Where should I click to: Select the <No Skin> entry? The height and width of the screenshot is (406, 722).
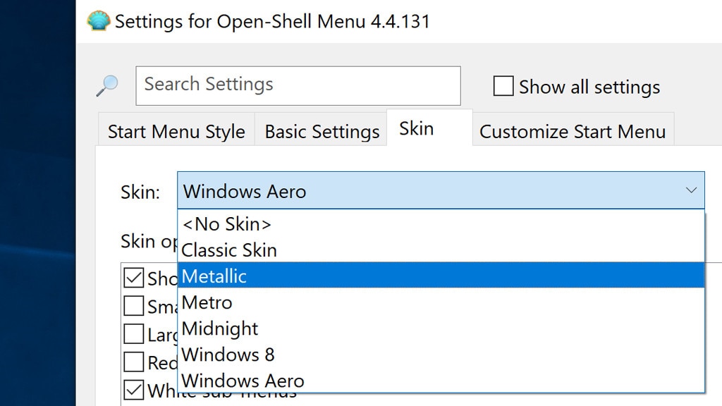click(x=227, y=224)
